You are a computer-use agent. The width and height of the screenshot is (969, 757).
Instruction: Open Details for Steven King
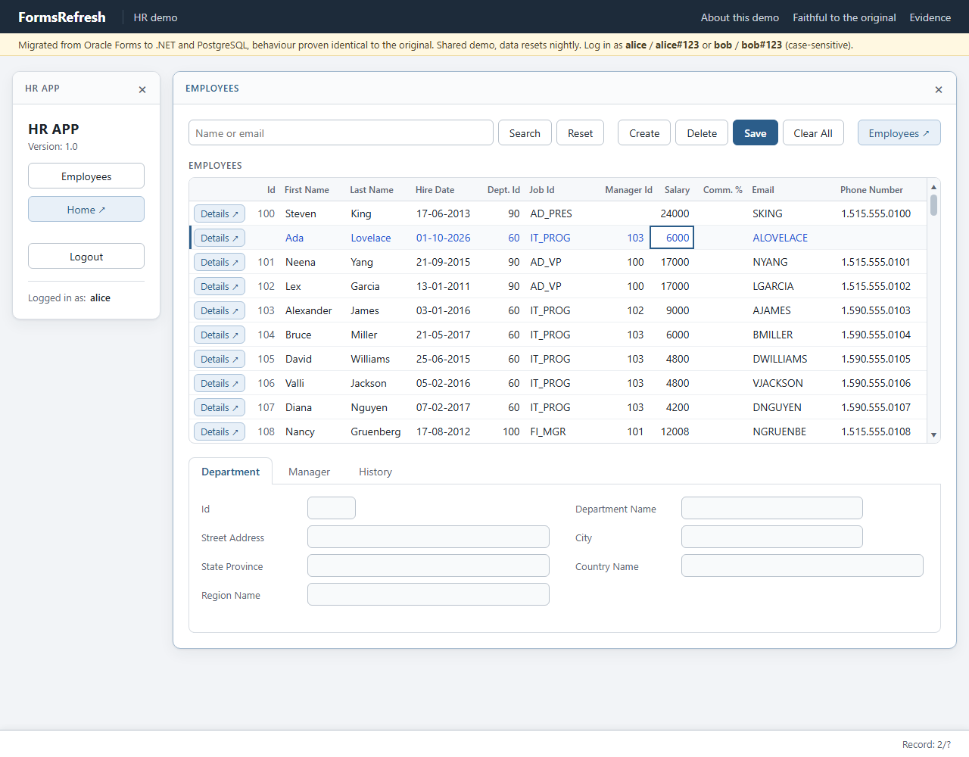(x=220, y=214)
